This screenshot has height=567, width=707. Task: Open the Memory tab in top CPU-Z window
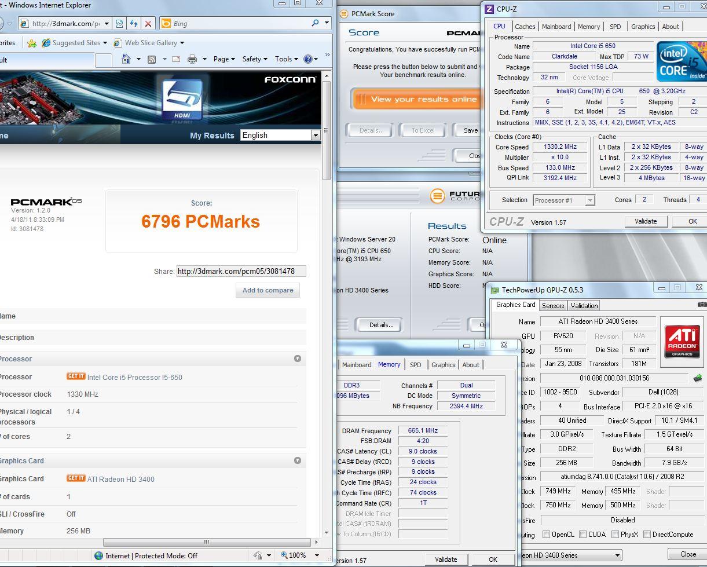pos(589,27)
